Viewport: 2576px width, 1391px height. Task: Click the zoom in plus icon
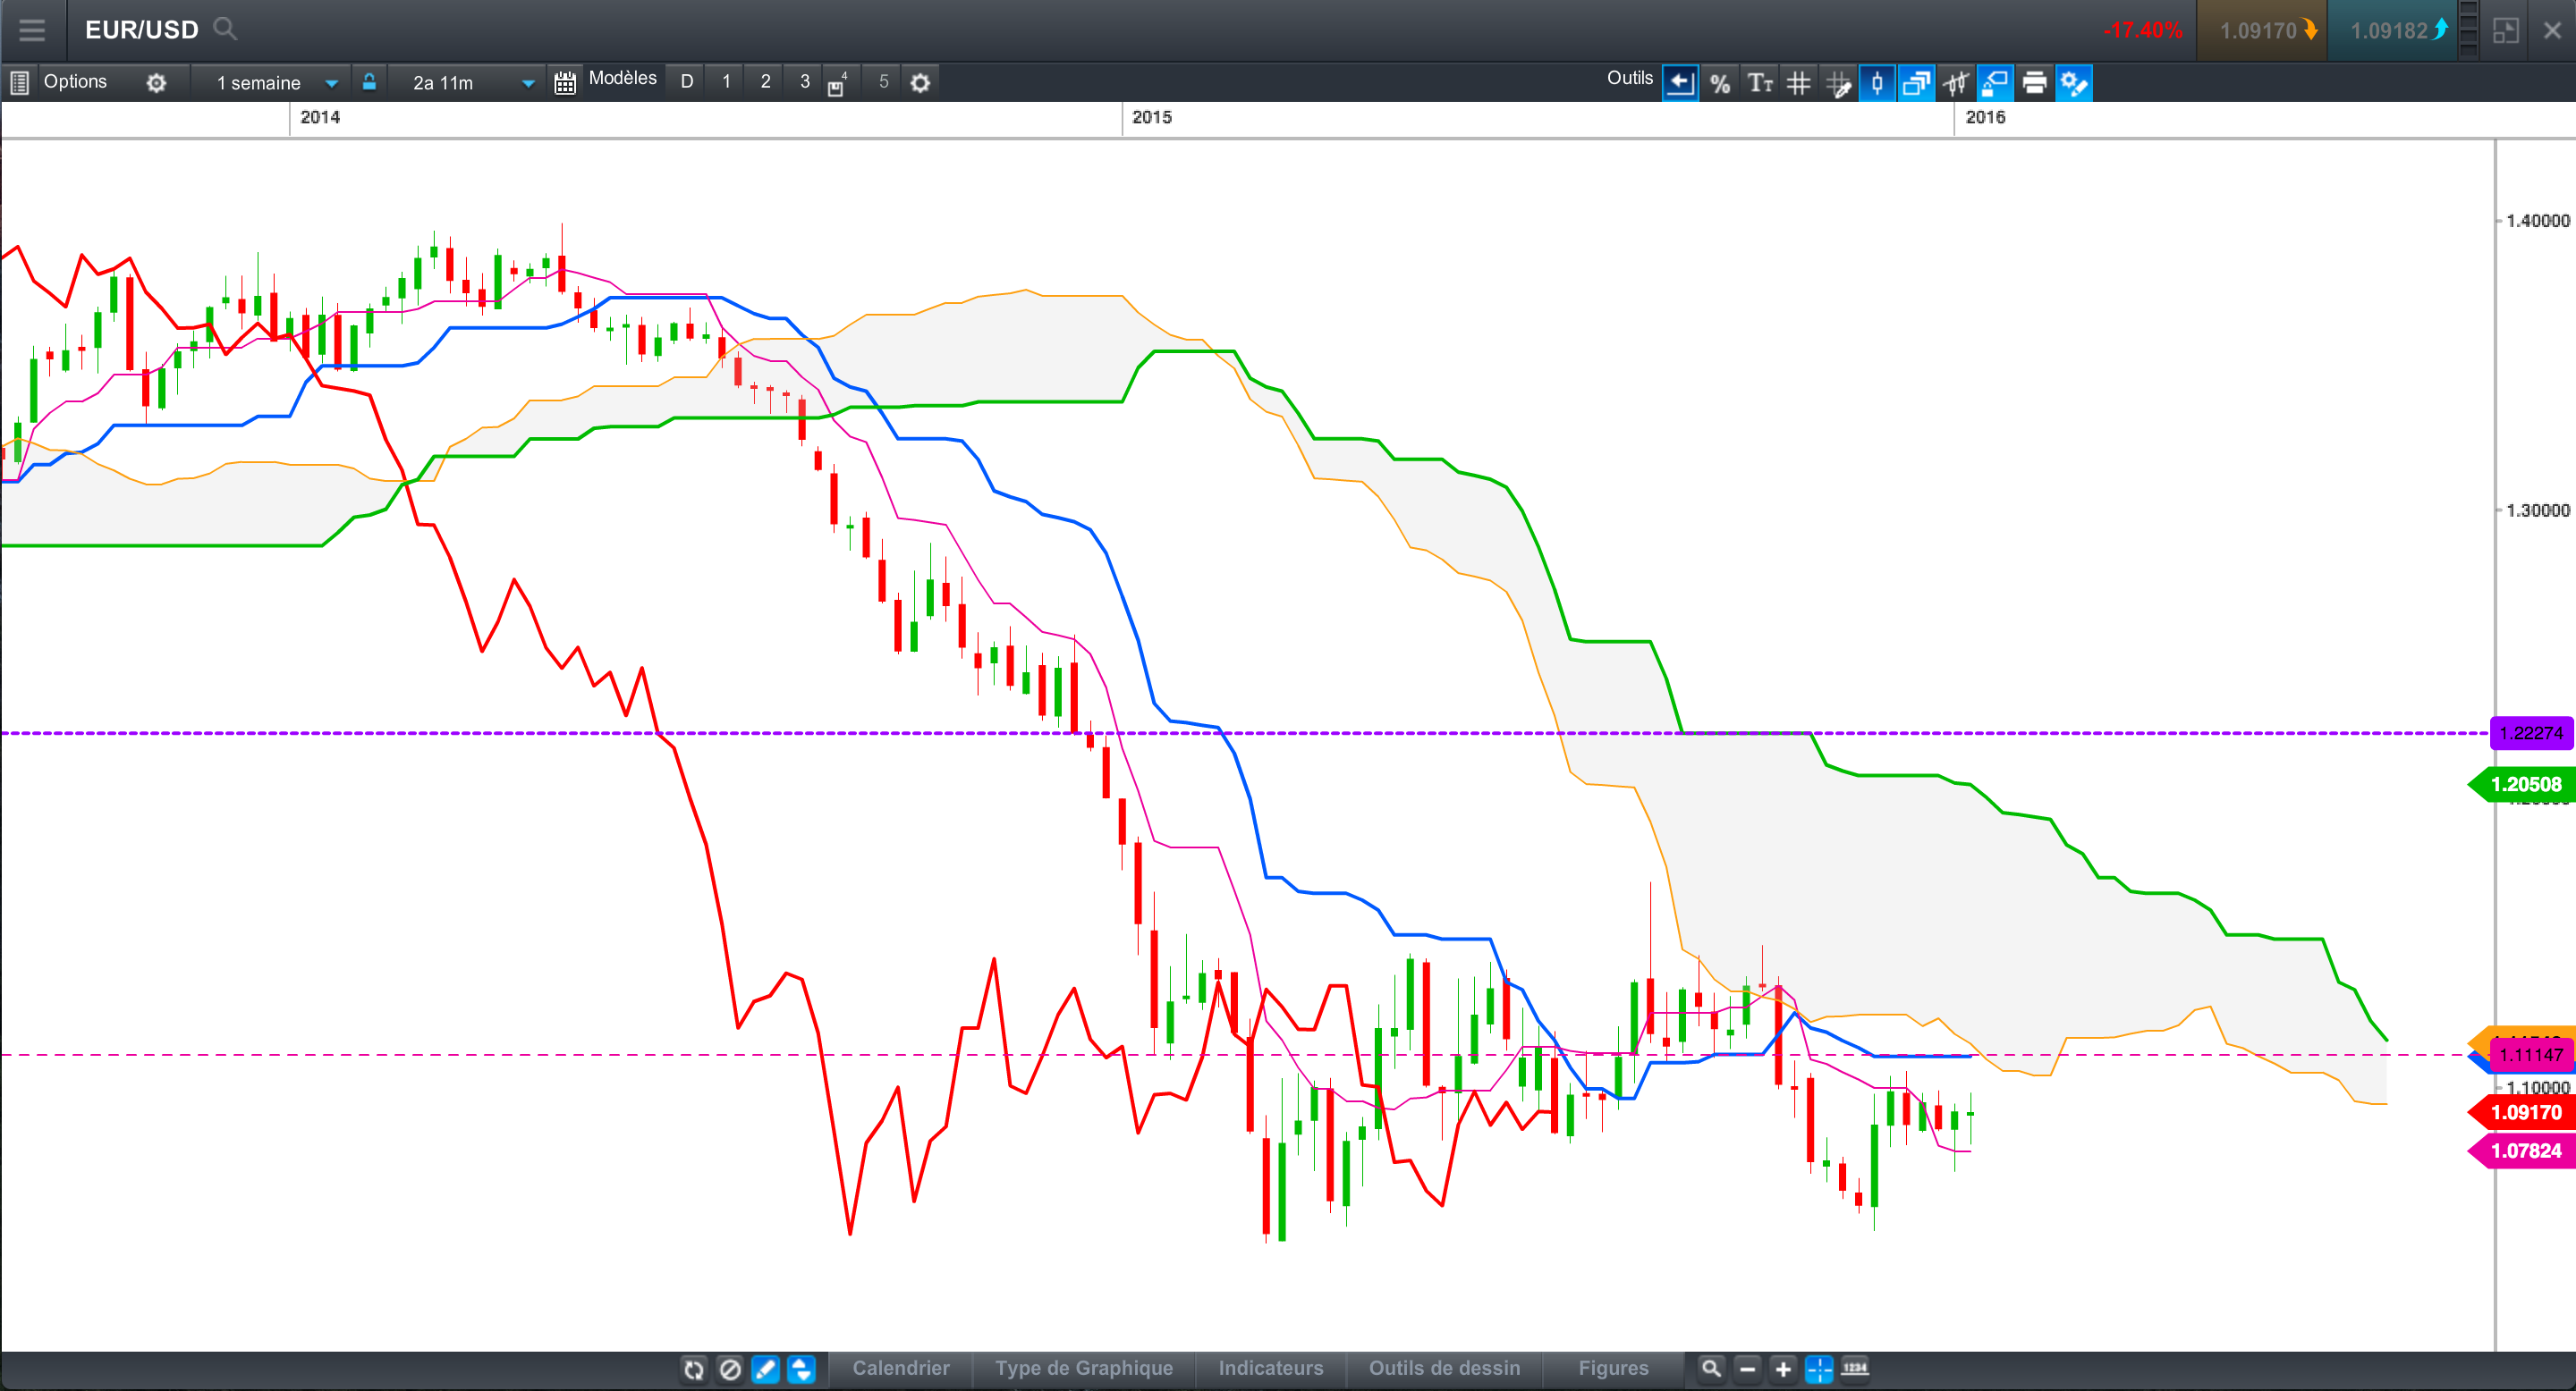tap(1783, 1368)
